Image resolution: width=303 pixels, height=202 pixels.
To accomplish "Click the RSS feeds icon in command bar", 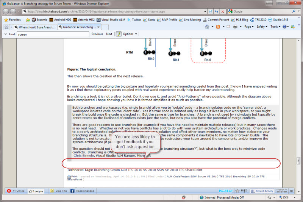I will [219, 27].
